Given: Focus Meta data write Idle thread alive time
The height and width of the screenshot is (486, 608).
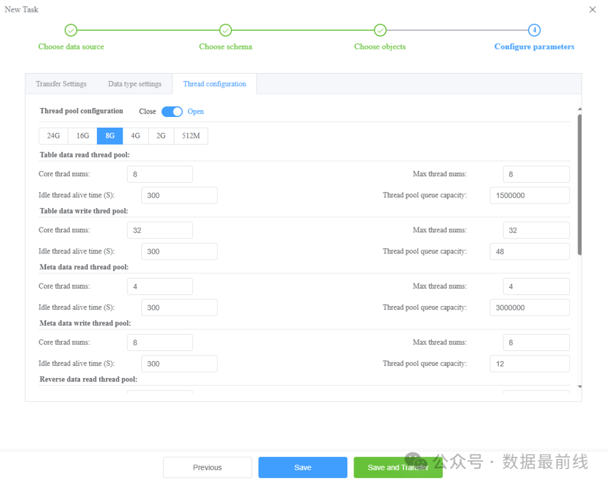Looking at the screenshot, I should [179, 363].
